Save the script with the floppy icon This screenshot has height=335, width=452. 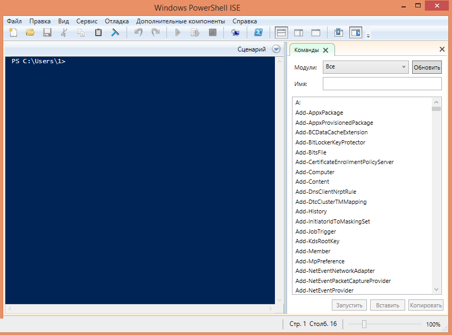(47, 32)
